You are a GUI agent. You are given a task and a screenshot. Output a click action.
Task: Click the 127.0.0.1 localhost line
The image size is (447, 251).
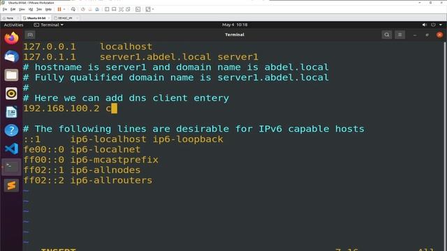click(87, 47)
